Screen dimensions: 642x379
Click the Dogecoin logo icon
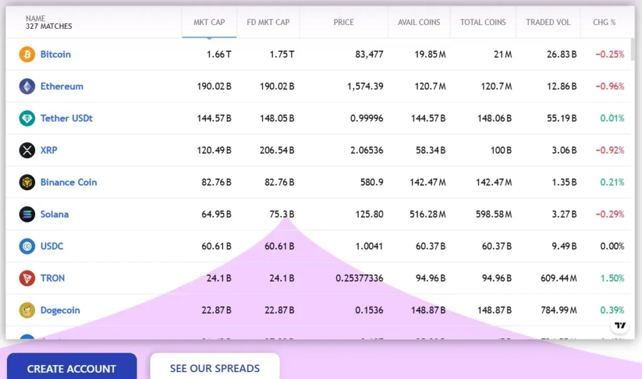[x=27, y=311]
